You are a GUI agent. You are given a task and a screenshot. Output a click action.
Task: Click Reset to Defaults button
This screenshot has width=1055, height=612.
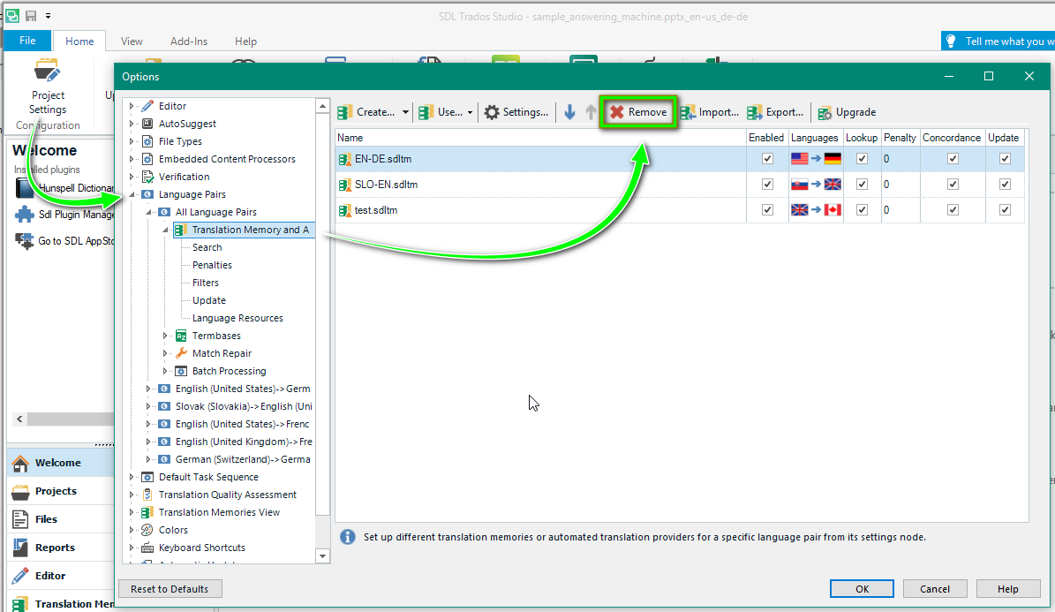(170, 589)
